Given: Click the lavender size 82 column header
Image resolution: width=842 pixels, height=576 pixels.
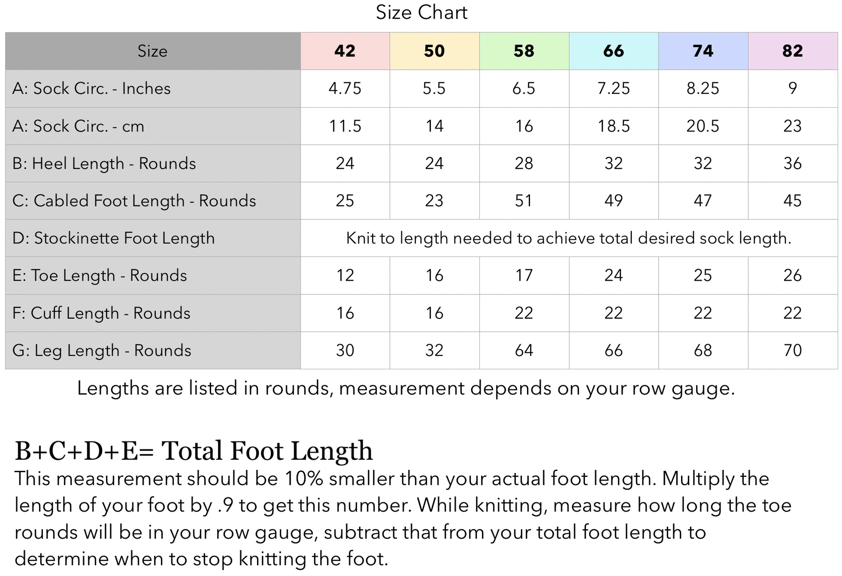Looking at the screenshot, I should click(x=793, y=51).
